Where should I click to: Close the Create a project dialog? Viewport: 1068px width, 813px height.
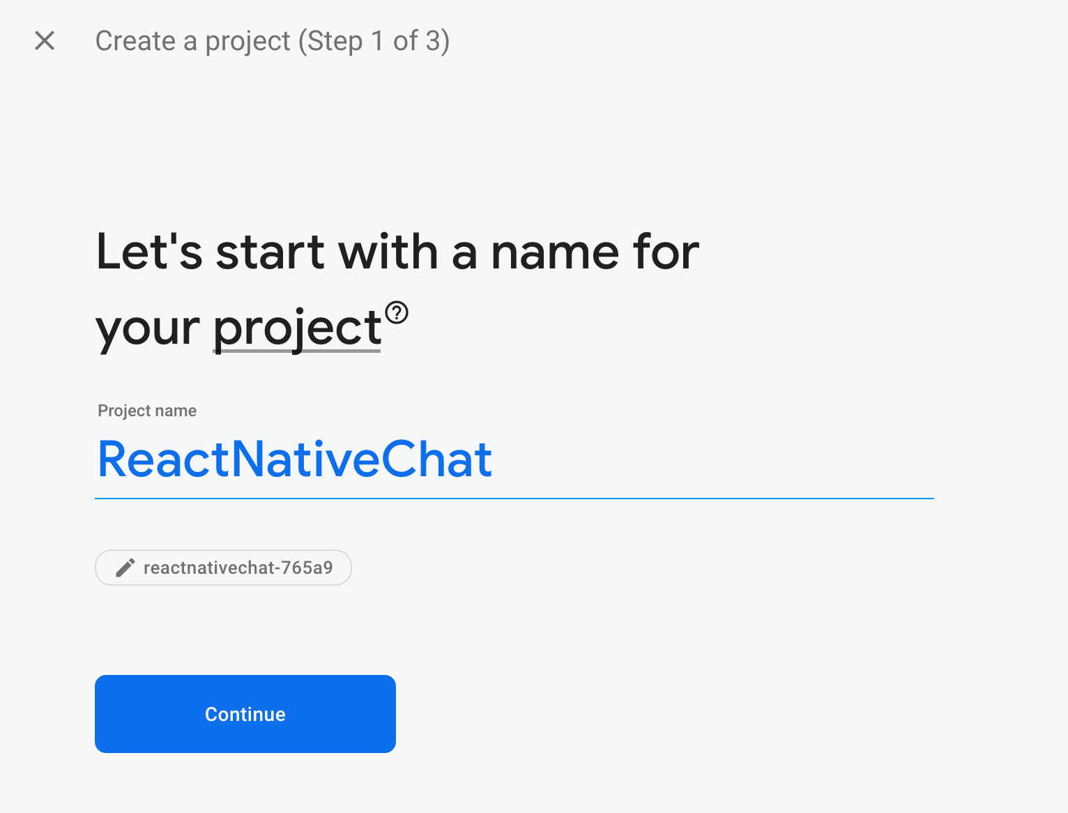click(x=45, y=41)
